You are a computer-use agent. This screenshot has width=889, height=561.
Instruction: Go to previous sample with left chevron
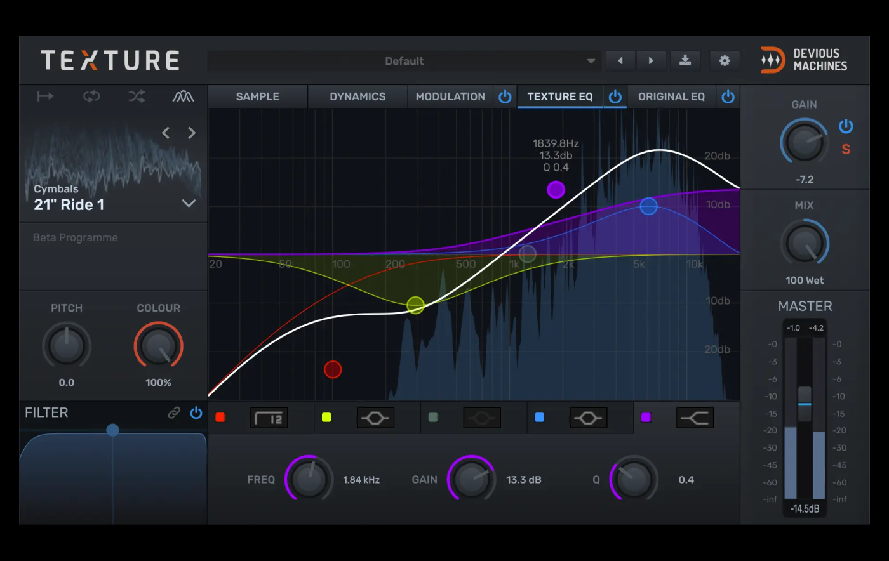click(x=166, y=133)
